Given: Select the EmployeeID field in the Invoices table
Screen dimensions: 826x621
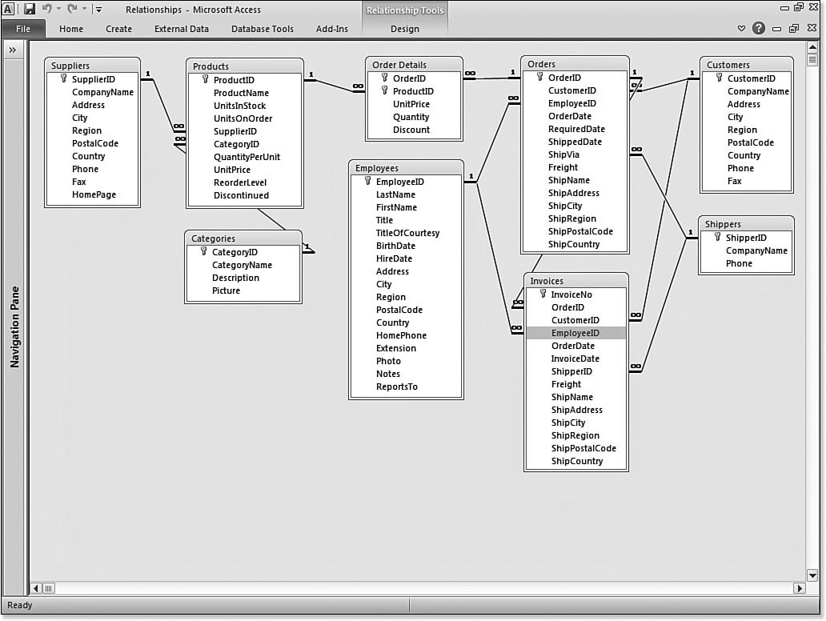Looking at the screenshot, I should (x=575, y=332).
